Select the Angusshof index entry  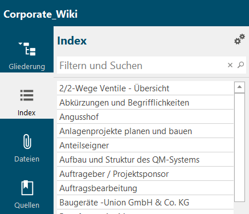(x=145, y=117)
